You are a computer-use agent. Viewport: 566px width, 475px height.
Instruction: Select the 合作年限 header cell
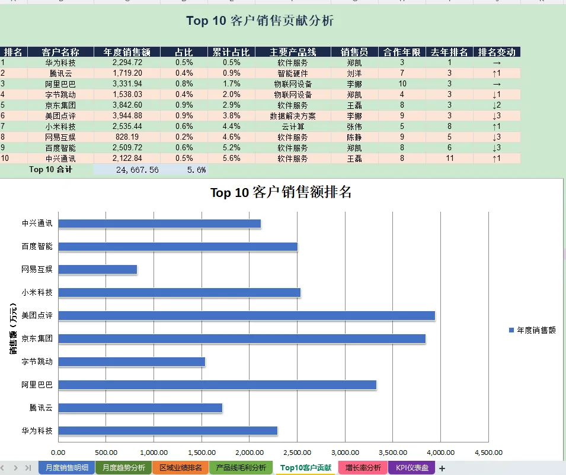point(402,52)
